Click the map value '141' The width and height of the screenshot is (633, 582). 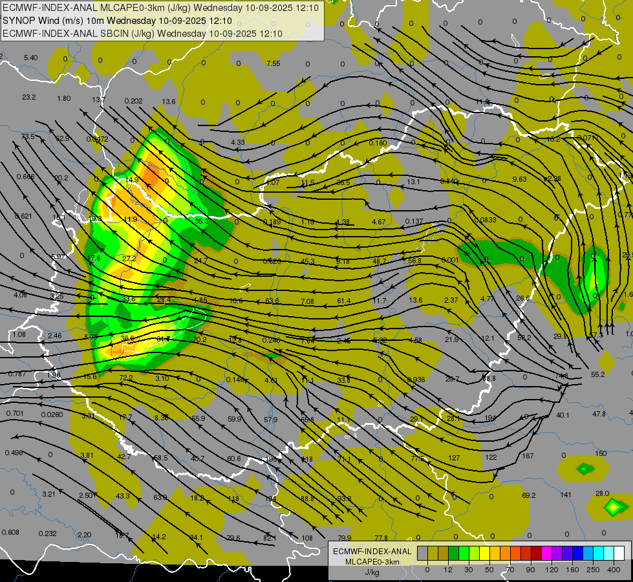pos(566,495)
